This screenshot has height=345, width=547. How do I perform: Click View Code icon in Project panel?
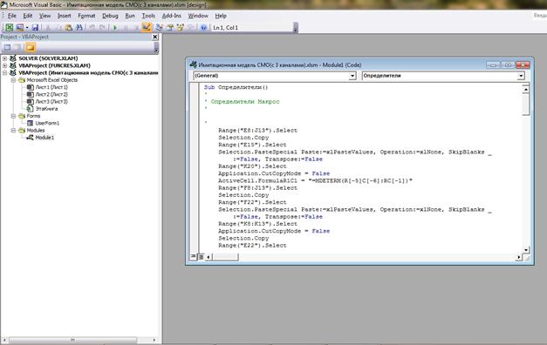[x=7, y=47]
